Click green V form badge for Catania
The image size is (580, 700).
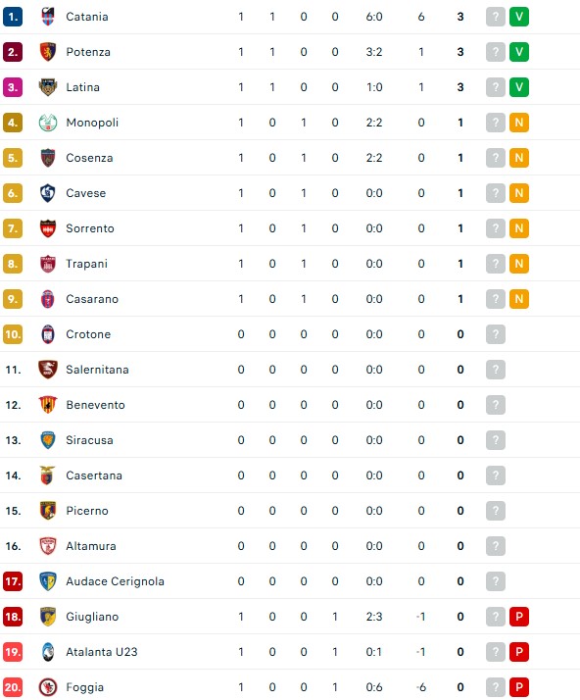519,17
